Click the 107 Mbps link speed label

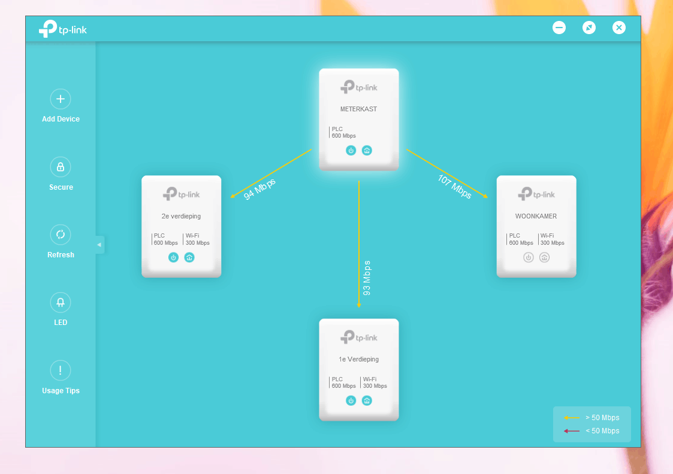(x=455, y=187)
